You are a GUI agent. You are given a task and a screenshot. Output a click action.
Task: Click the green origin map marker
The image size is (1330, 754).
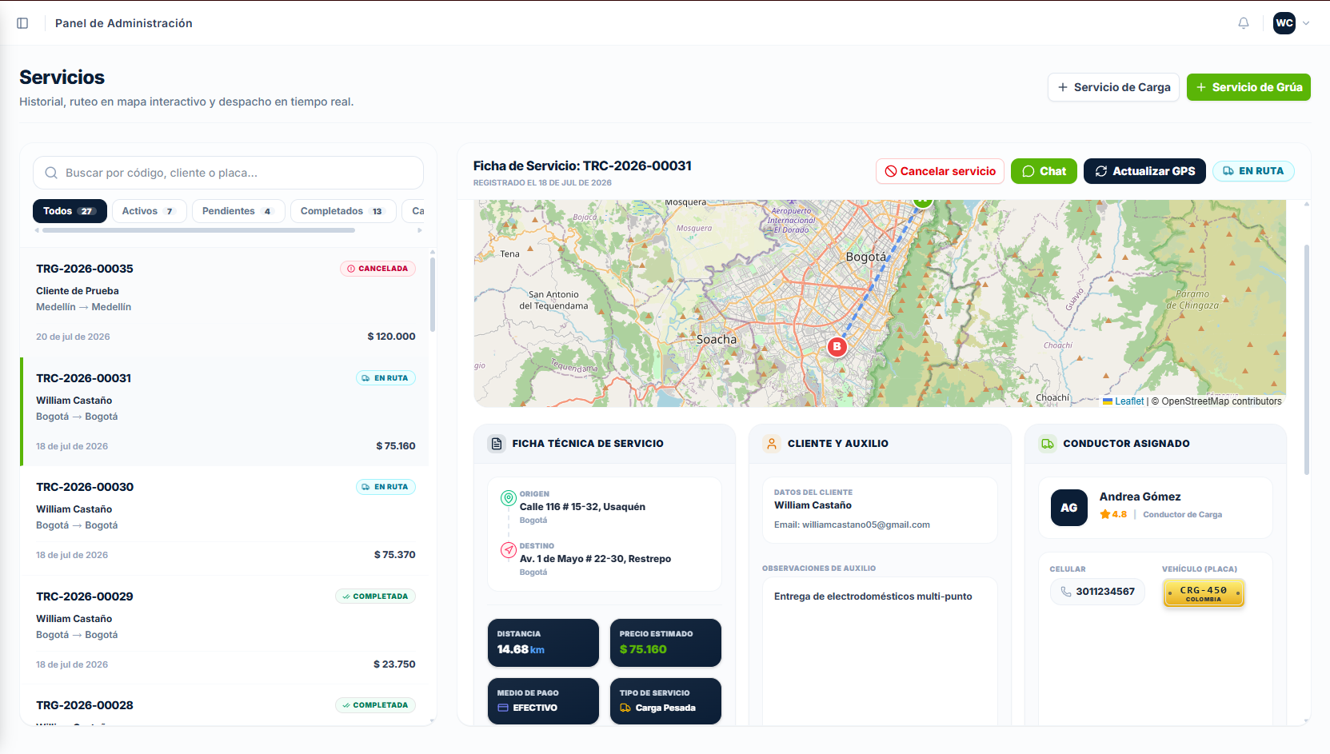coord(923,201)
